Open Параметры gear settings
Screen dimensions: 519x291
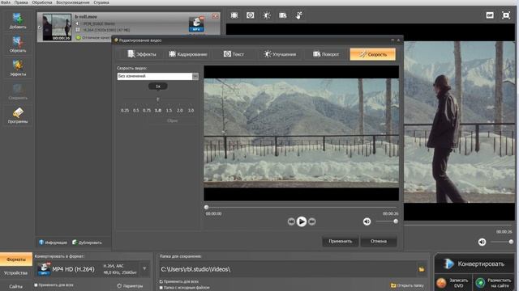click(130, 285)
